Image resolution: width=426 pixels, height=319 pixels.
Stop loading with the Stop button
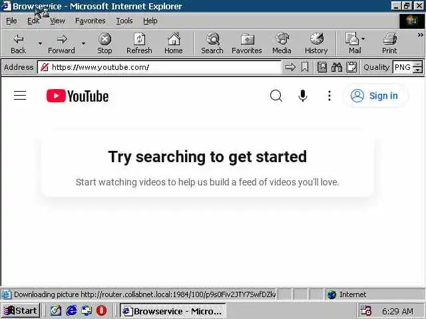tap(105, 43)
